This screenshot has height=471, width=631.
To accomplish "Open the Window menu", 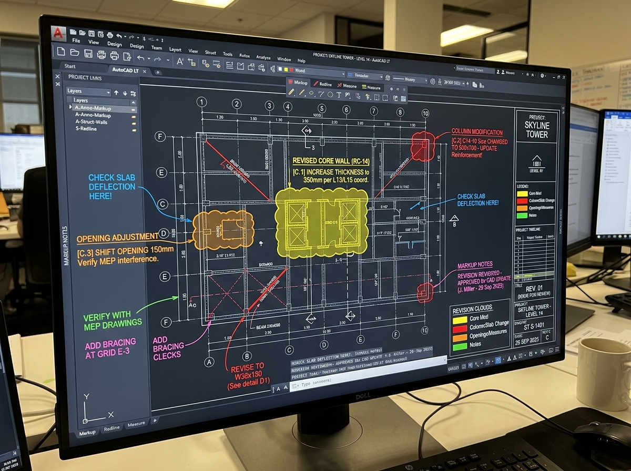I will tap(284, 59).
